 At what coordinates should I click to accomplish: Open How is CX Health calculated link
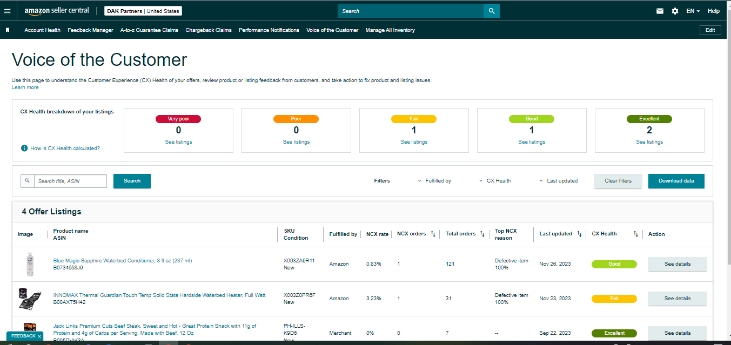pos(65,148)
